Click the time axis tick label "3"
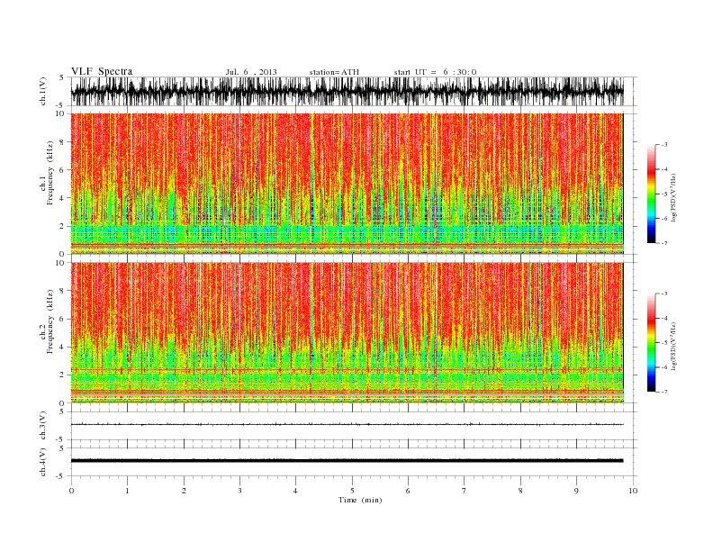Screen dimensions: 713x551 239,491
